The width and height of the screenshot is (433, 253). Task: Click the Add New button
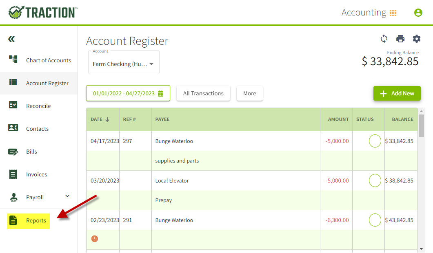point(397,93)
